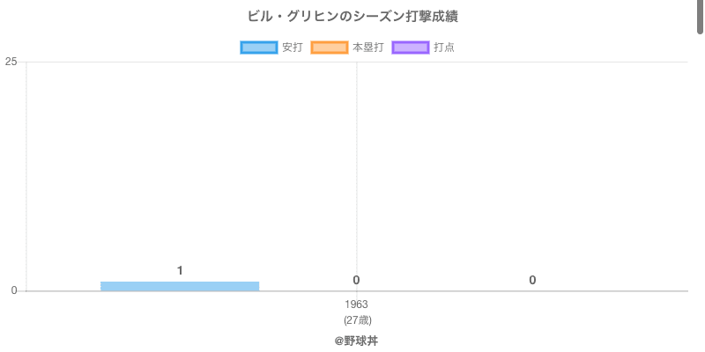This screenshot has height=352, width=705.
Task: Click the 安打 legend text label
Action: coord(292,48)
